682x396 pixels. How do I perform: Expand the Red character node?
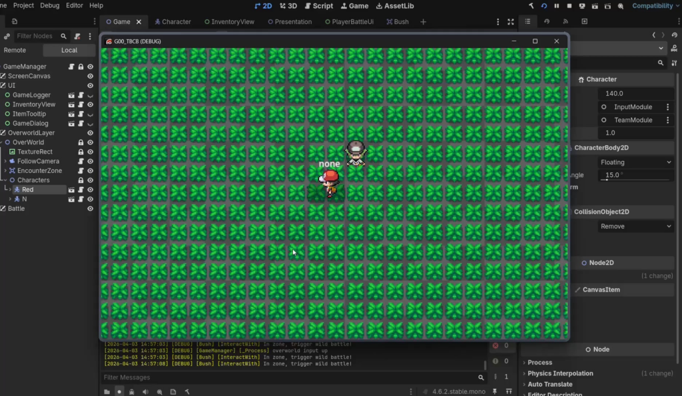pos(10,190)
